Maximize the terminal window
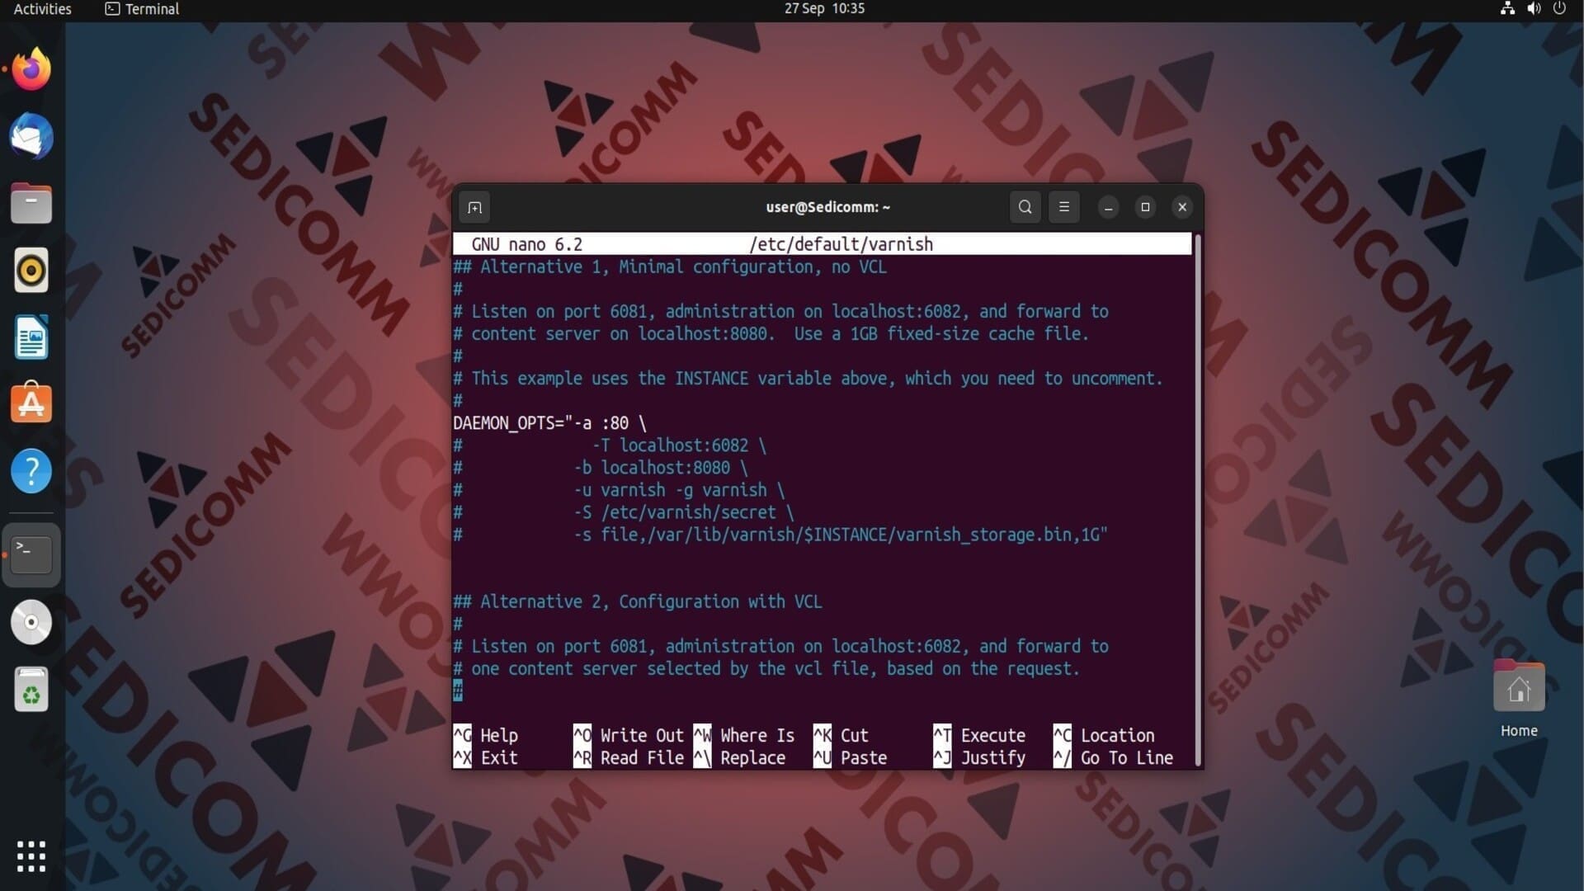The image size is (1584, 891). click(1145, 208)
